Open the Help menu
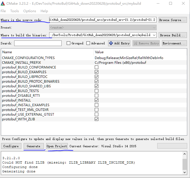The image size is (190, 178). [x=44, y=11]
